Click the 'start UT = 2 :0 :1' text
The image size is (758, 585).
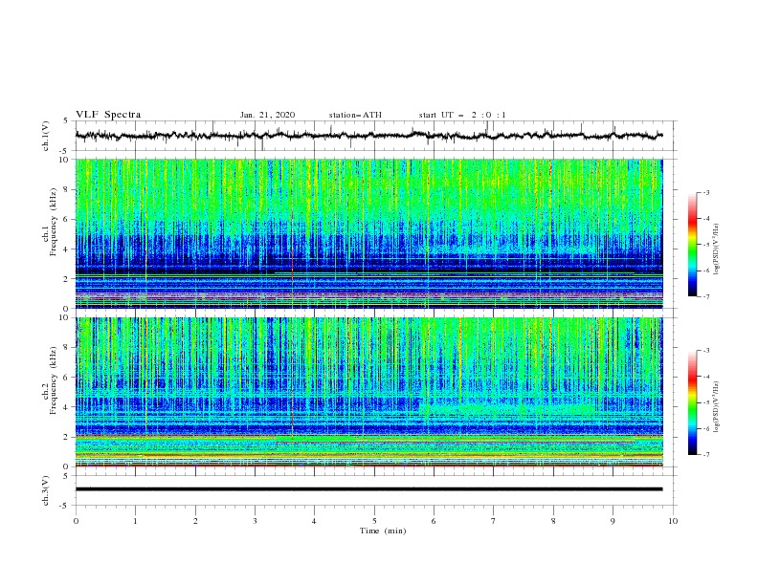click(x=462, y=115)
